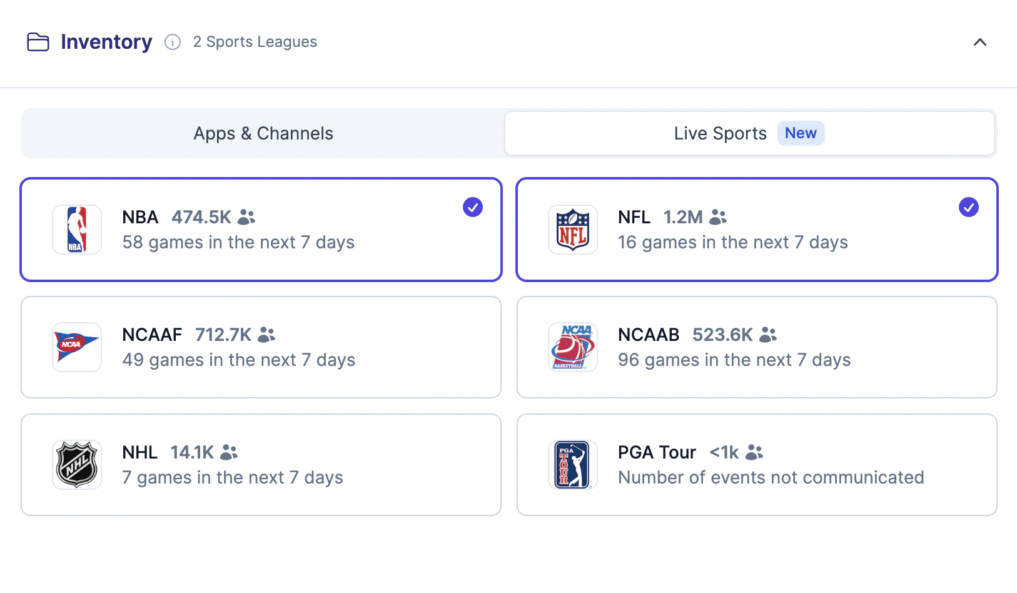The image size is (1017, 593).
Task: Uncheck the NBA selection checkmark
Action: point(473,207)
